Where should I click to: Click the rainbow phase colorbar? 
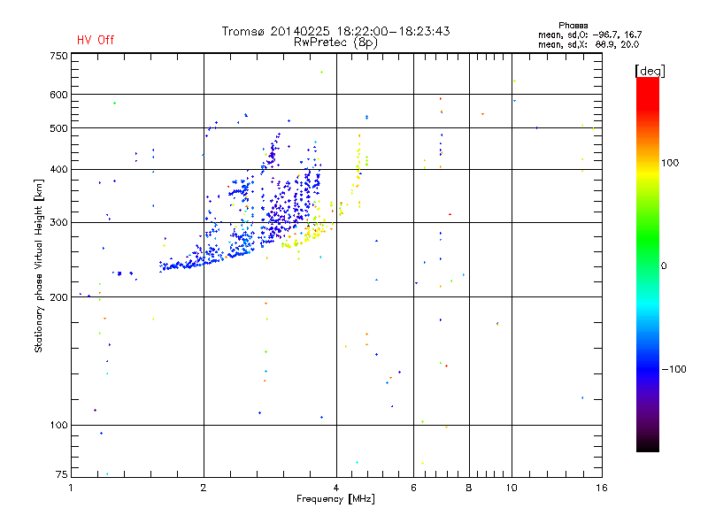(x=648, y=264)
